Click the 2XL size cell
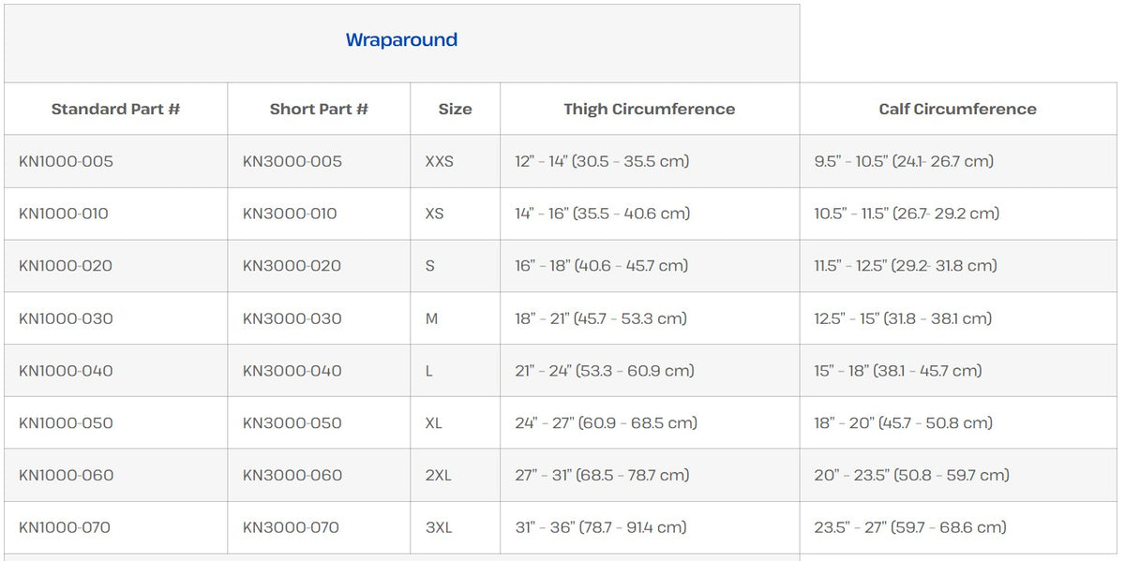The height and width of the screenshot is (561, 1125). [x=438, y=476]
